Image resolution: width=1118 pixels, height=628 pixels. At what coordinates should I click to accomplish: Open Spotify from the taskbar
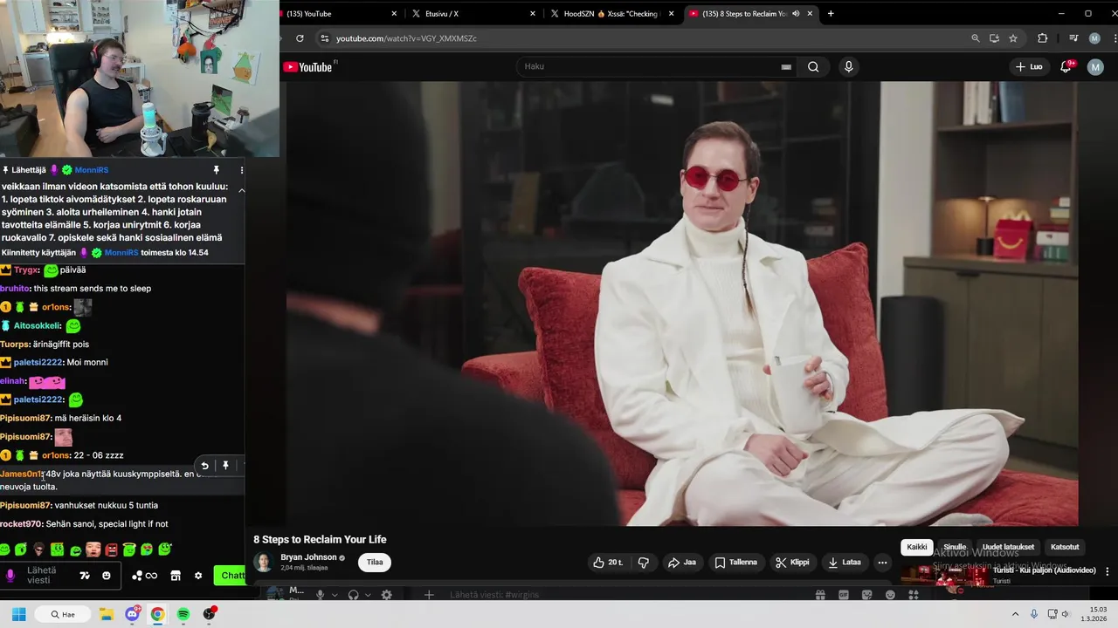point(183,614)
